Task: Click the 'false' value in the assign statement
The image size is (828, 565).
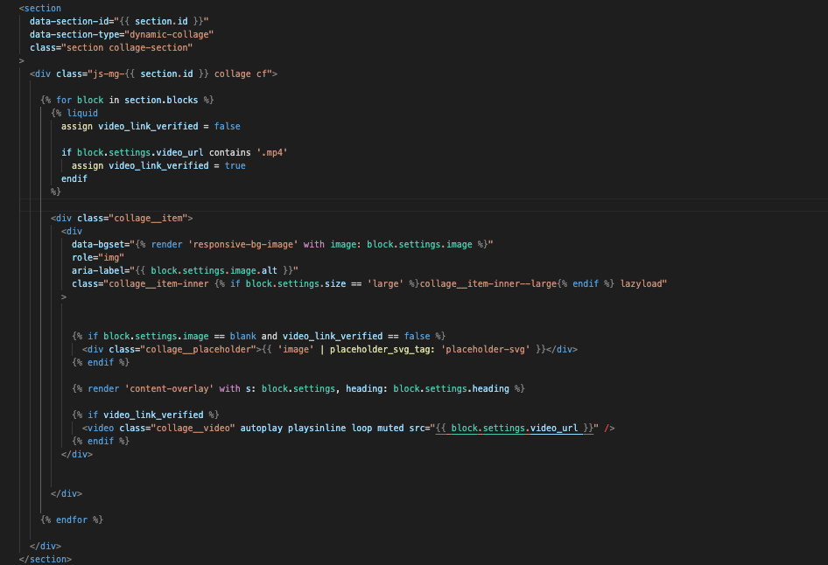Action: pos(227,126)
